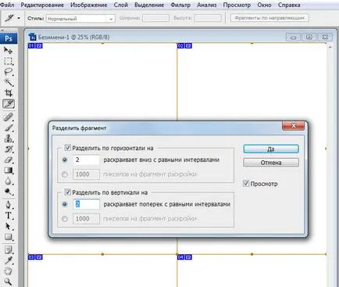Select the History Brush tool
The image size is (339, 287).
[x=9, y=149]
